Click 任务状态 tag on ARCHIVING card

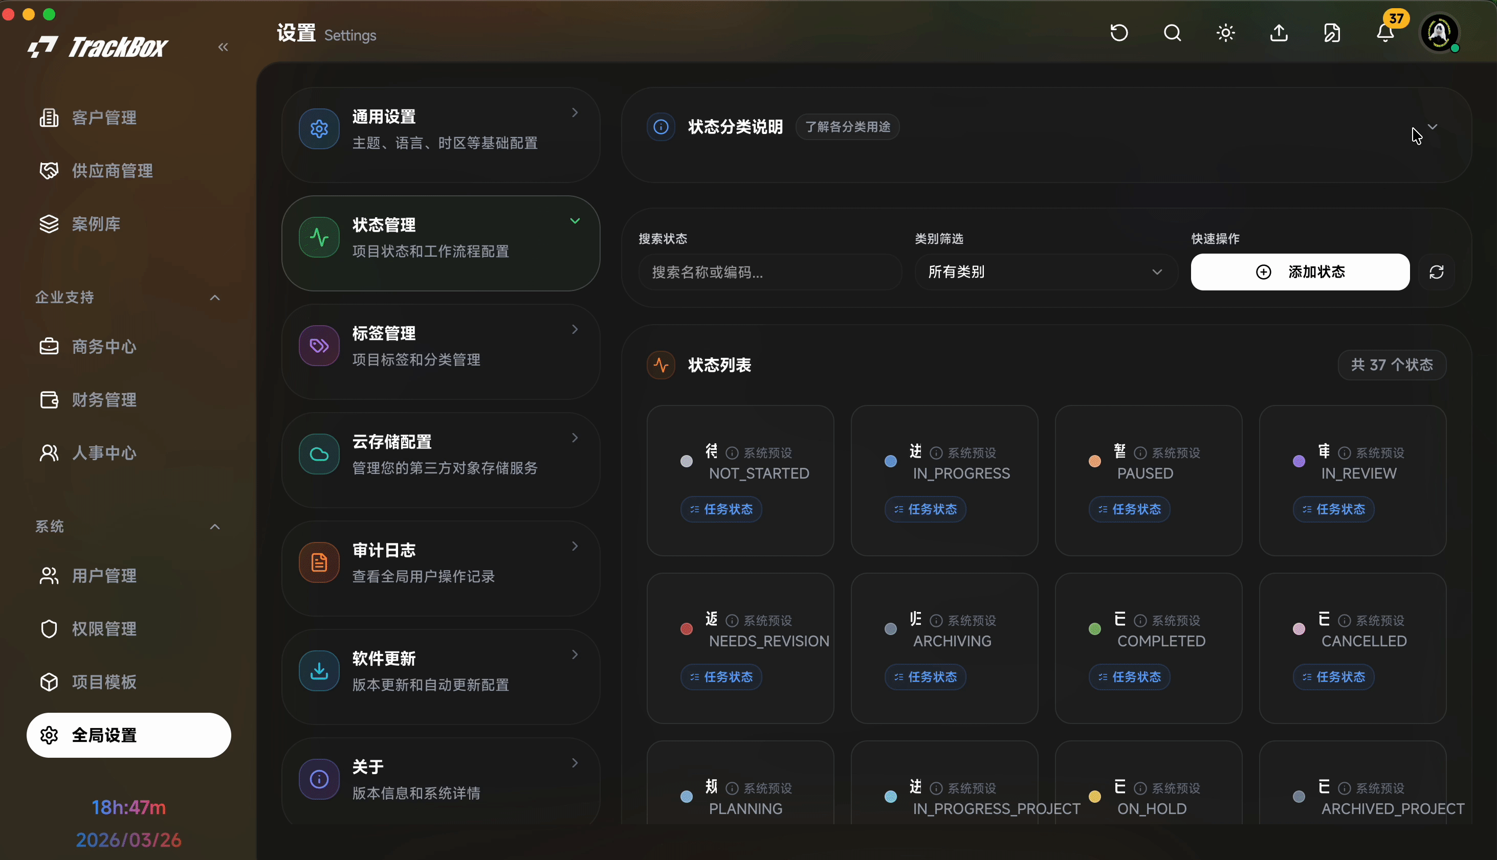(925, 677)
